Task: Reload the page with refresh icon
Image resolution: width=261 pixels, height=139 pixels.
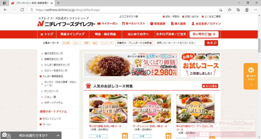Action: (x=22, y=10)
